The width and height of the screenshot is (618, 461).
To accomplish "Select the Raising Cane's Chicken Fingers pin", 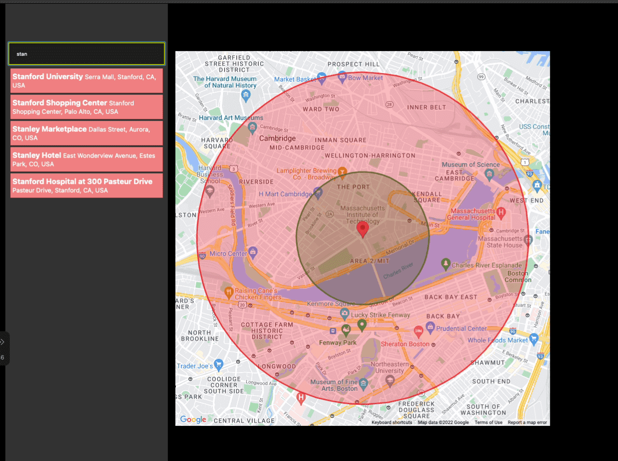I will point(229,293).
